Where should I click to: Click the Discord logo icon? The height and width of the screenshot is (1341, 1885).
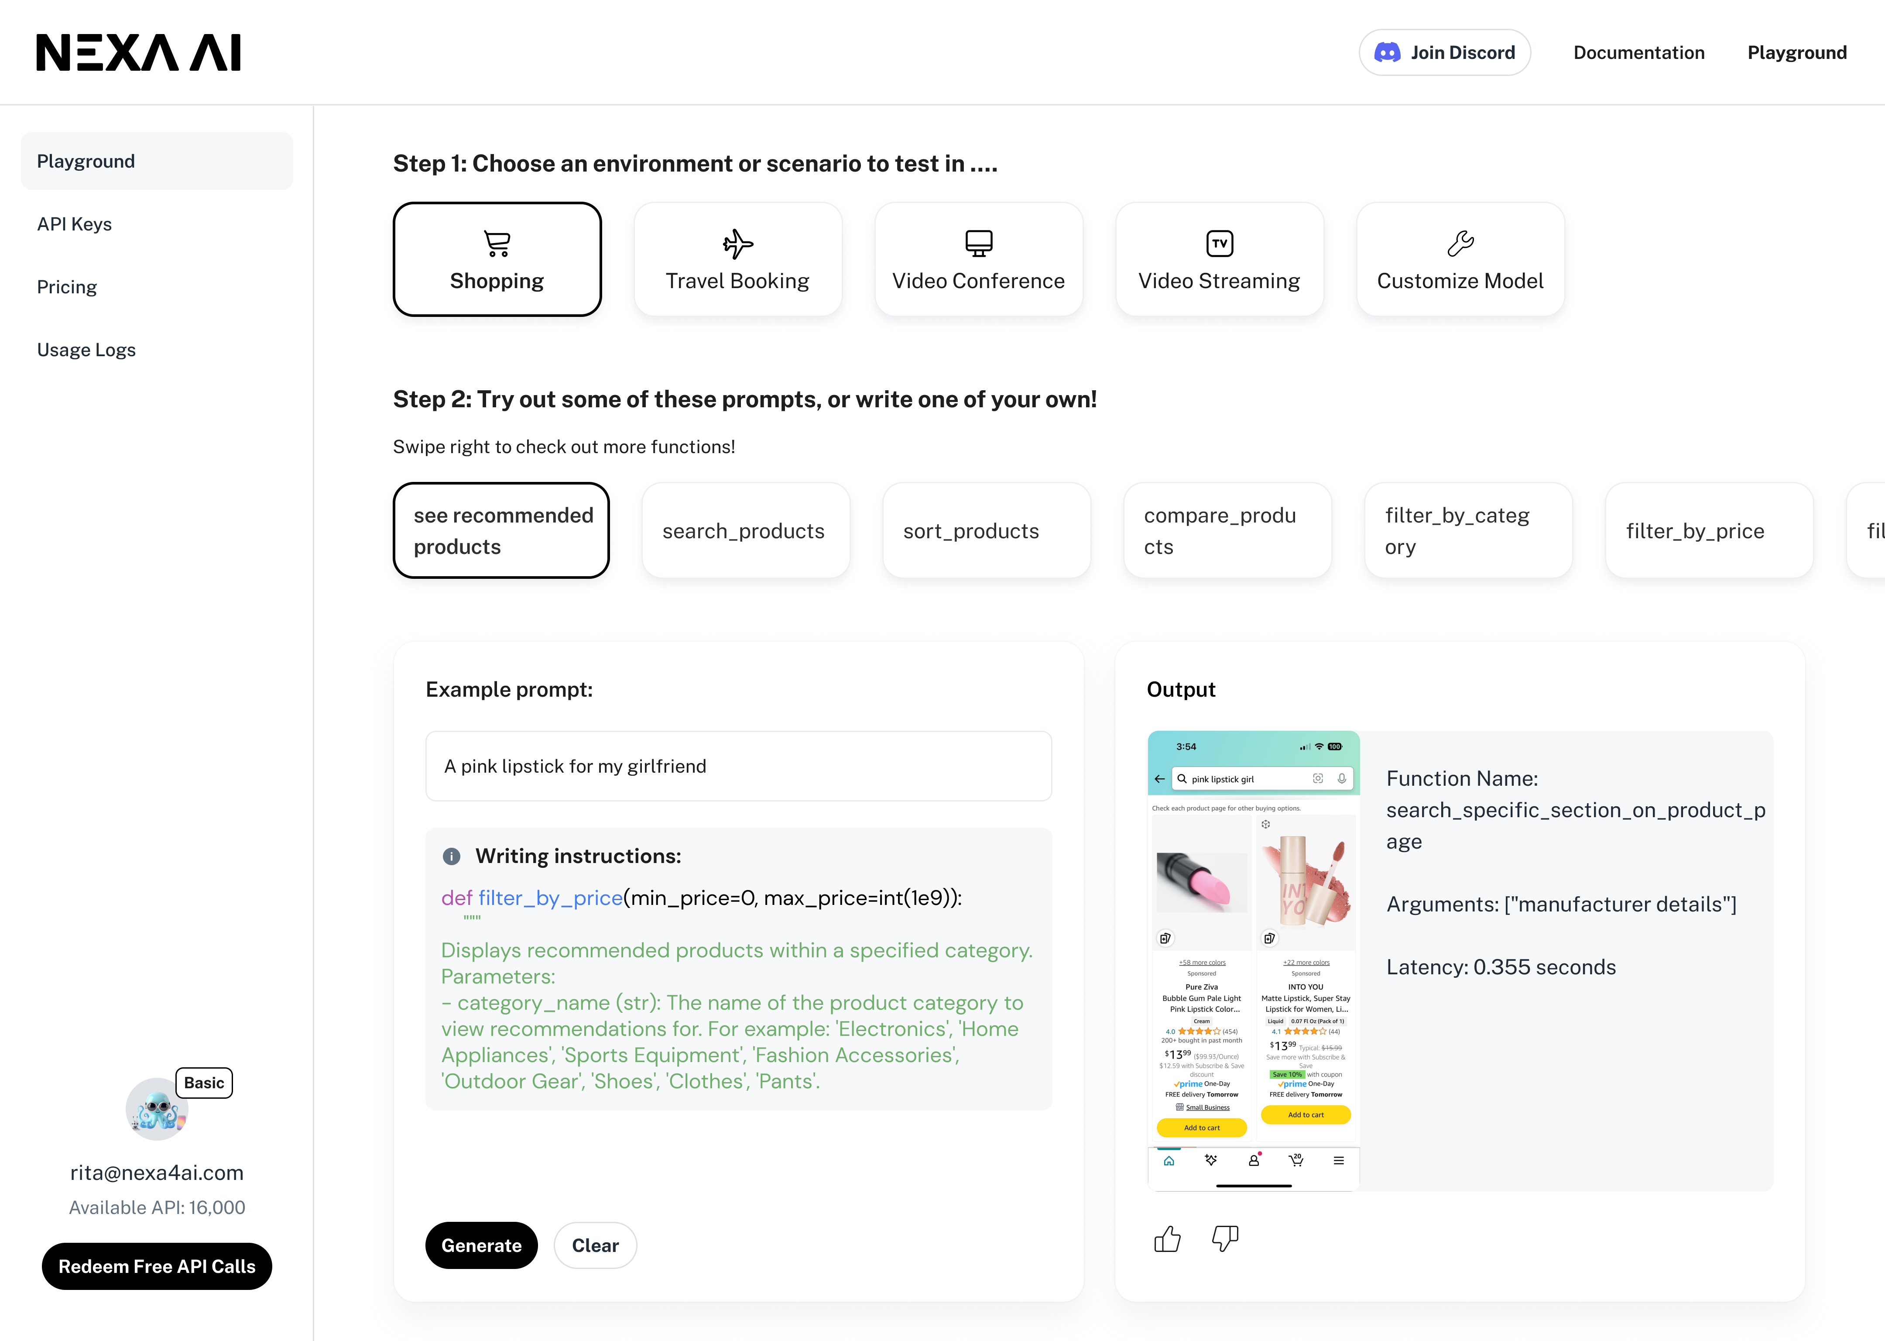[x=1387, y=53]
